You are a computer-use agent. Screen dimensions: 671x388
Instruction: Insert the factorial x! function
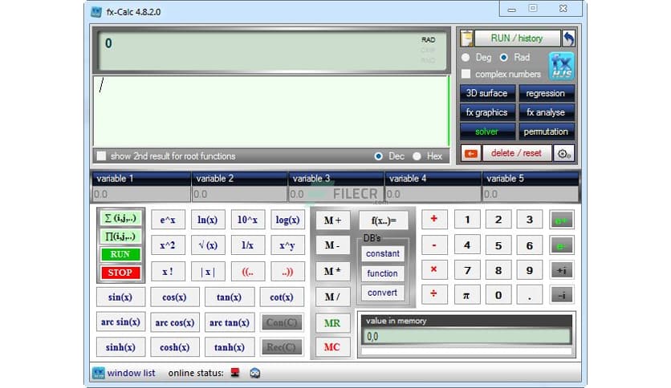[x=168, y=271]
